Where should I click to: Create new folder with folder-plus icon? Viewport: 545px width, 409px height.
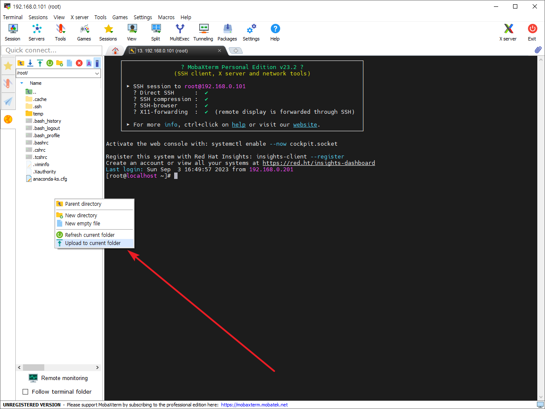coord(60,63)
